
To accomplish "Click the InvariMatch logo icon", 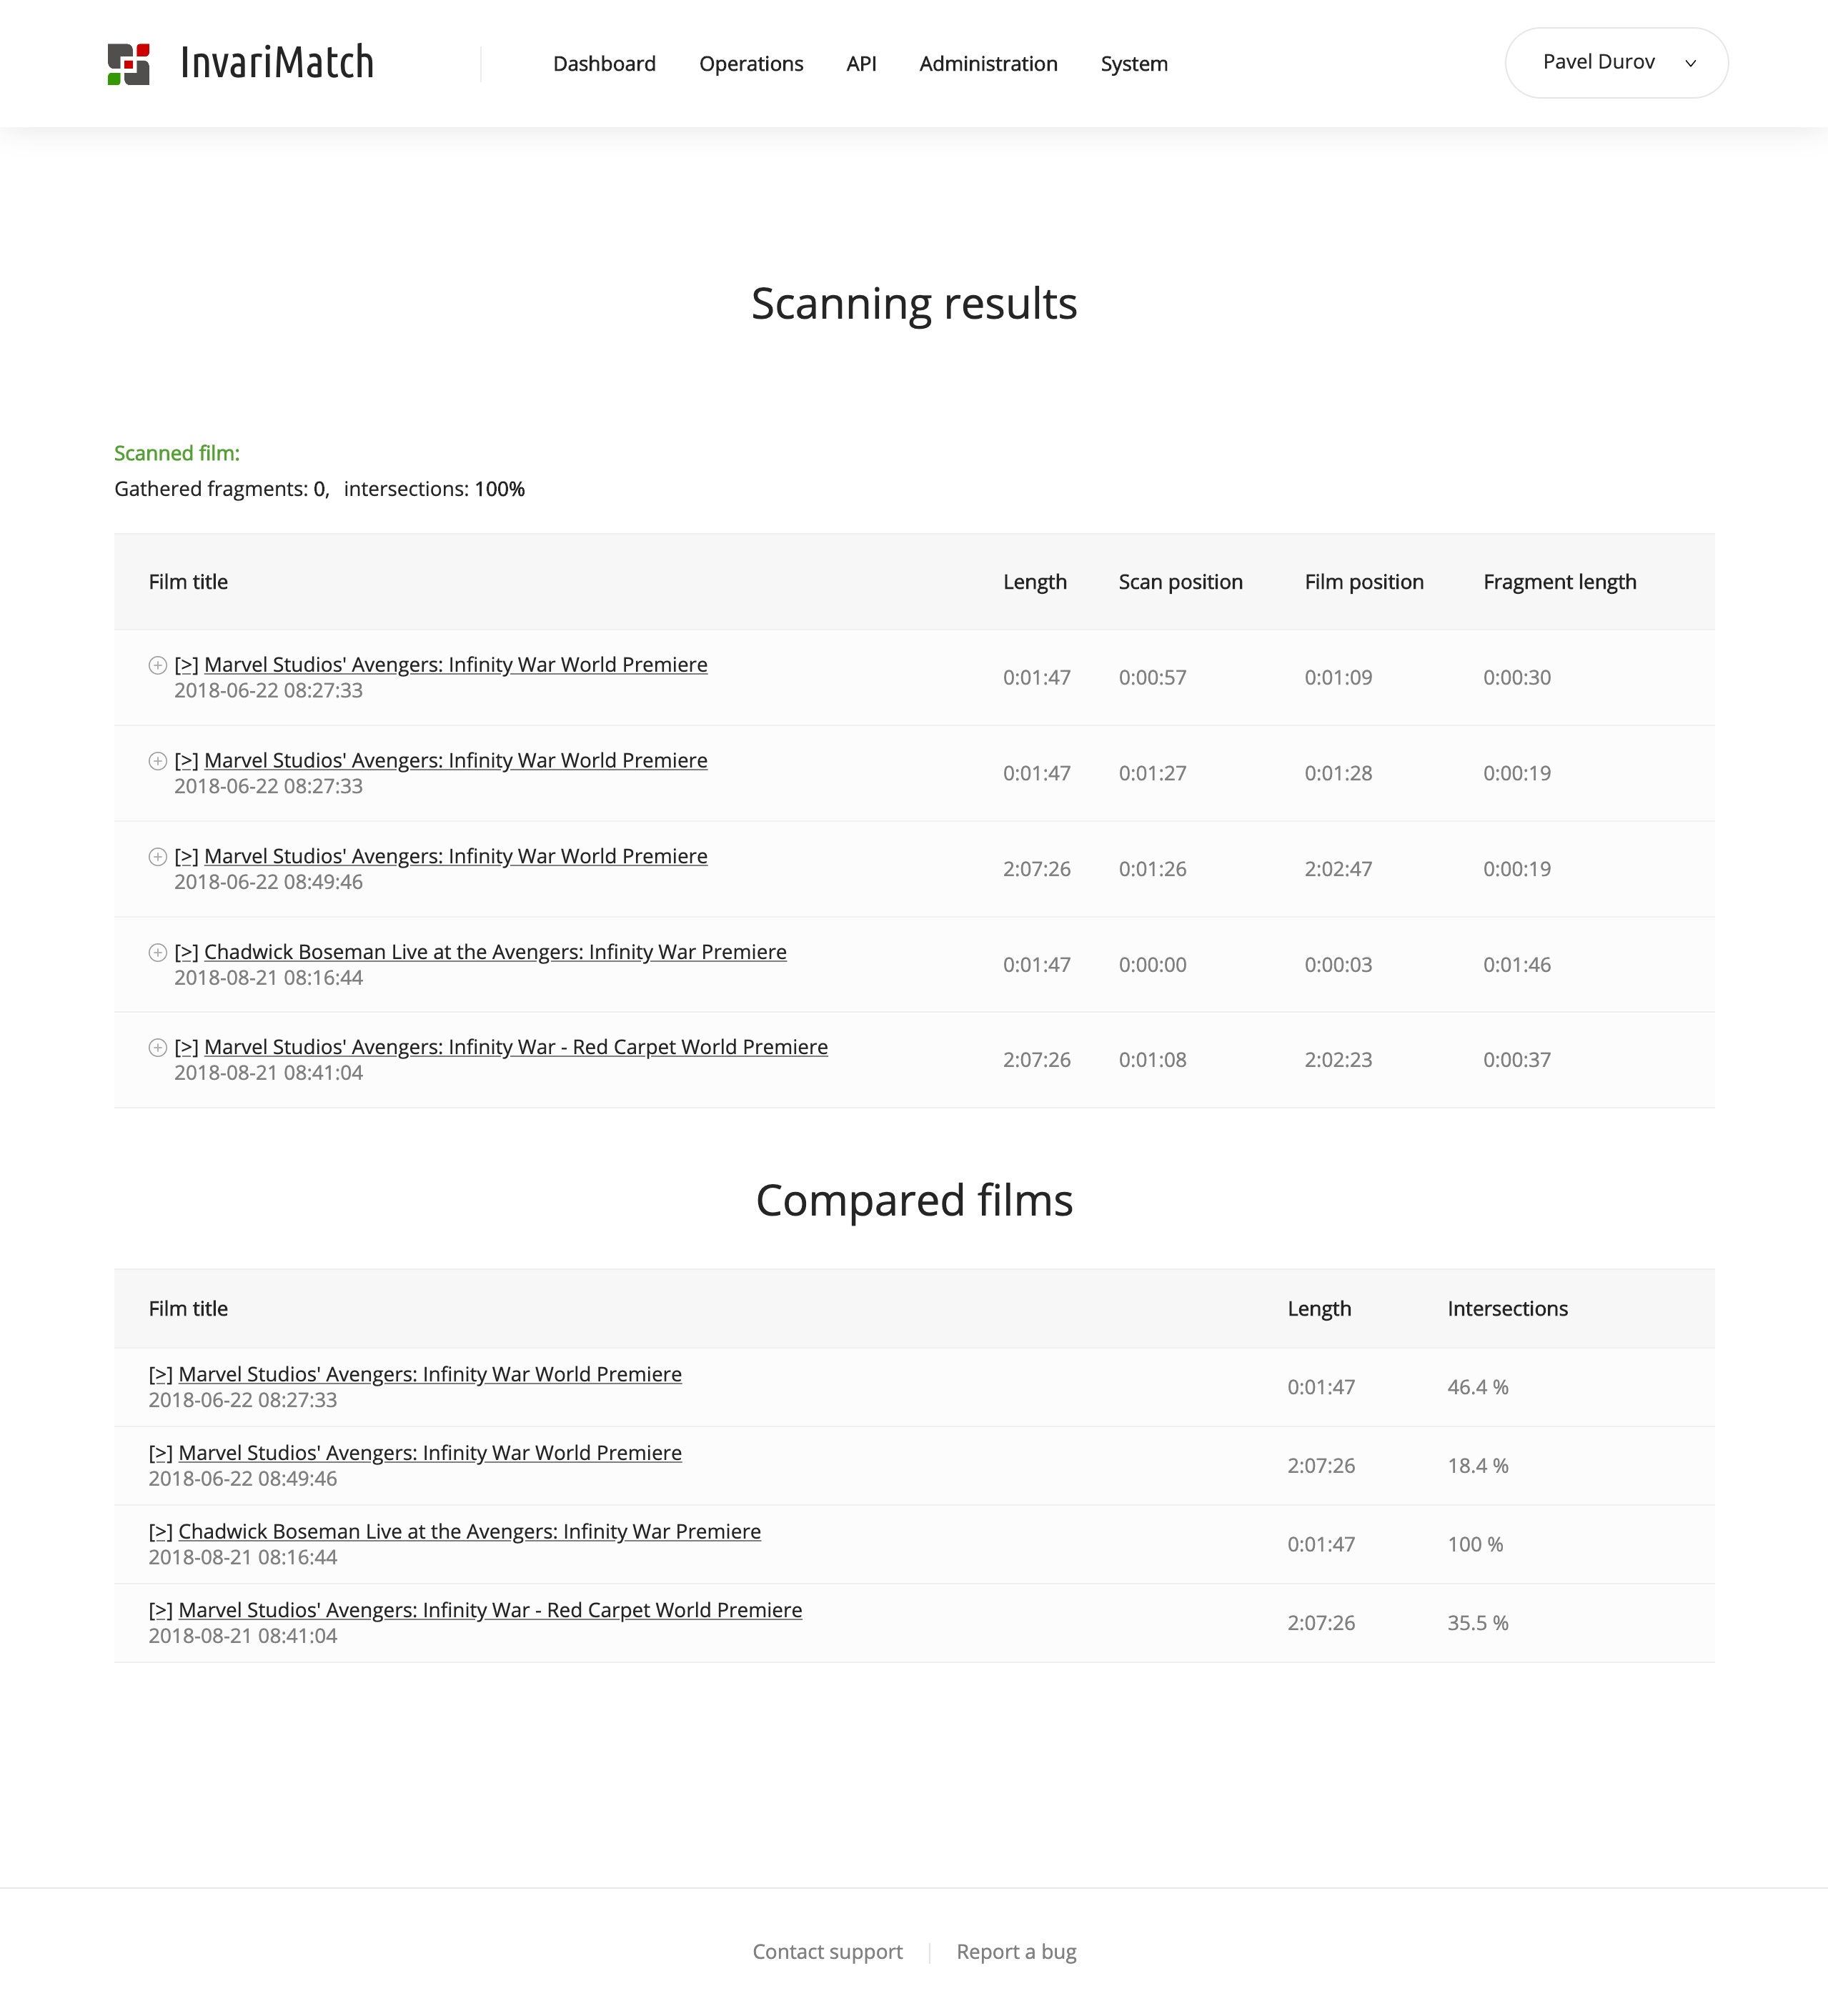I will pyautogui.click(x=129, y=64).
